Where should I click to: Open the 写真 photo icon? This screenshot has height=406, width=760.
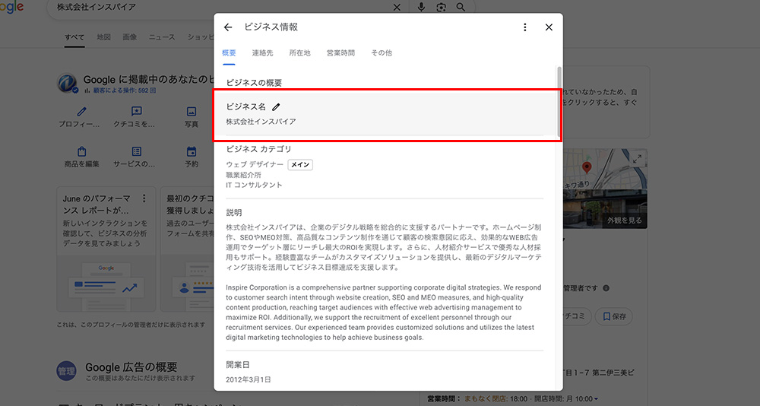(192, 112)
